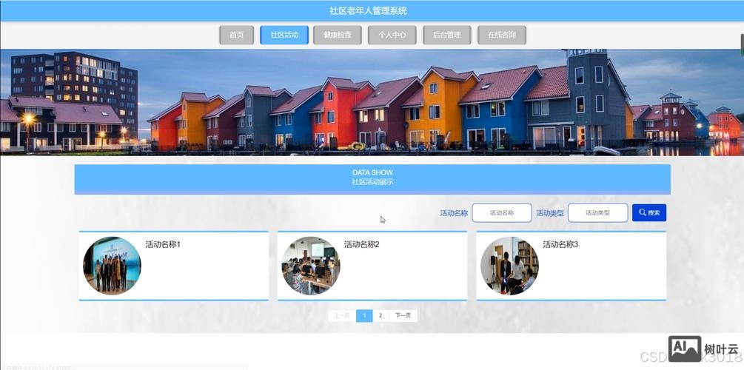Jump to page 2 in pagination
Image resolution: width=744 pixels, height=370 pixels.
[x=381, y=316]
